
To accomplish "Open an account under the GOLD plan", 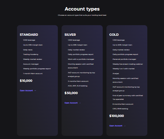I will pyautogui.click(x=116, y=126).
